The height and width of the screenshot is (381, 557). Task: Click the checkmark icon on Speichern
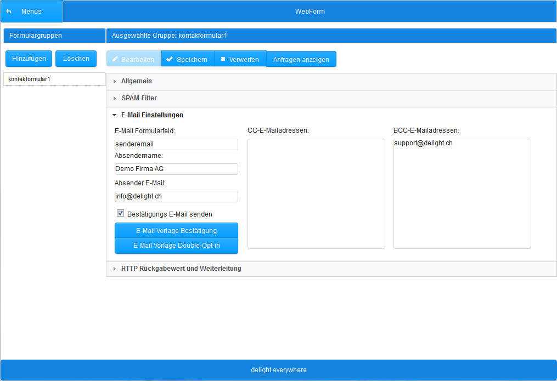[x=170, y=59]
